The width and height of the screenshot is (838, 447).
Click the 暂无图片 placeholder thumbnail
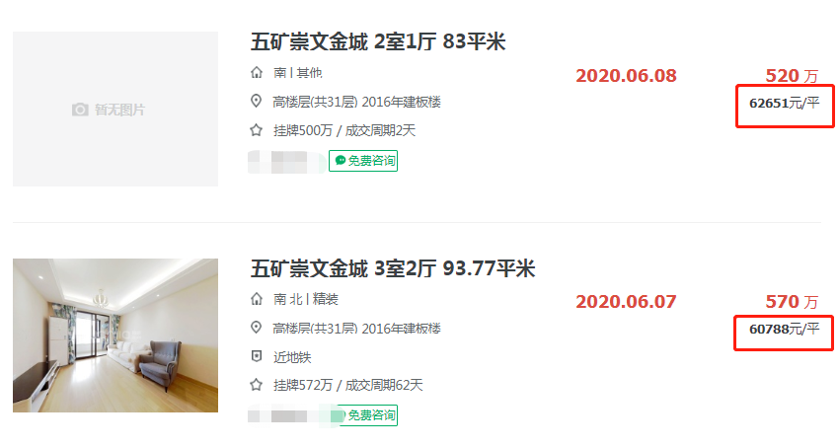pyautogui.click(x=115, y=109)
